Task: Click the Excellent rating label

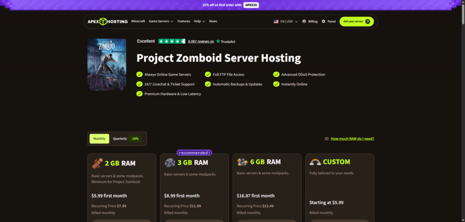Action: tap(146, 41)
